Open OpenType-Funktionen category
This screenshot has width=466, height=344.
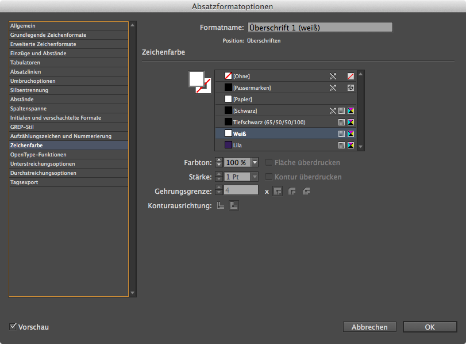click(68, 155)
